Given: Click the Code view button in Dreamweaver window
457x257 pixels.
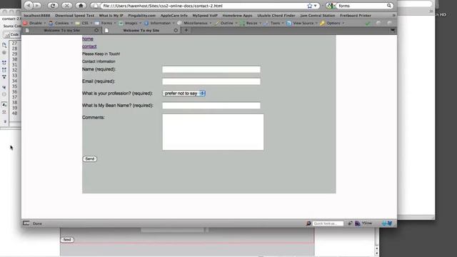Looking at the screenshot, I should coord(12,35).
